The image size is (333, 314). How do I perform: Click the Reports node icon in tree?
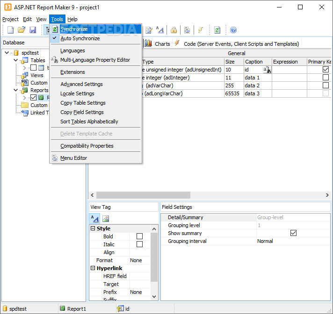coord(24,90)
